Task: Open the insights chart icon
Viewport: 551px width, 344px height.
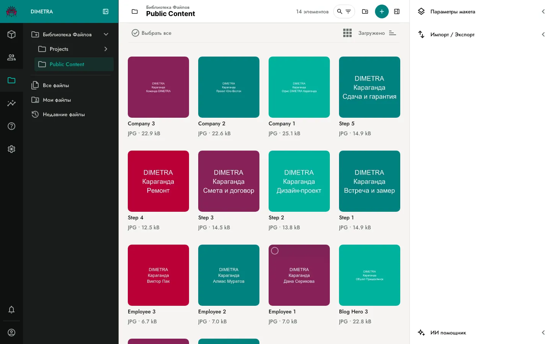Action: point(11,103)
